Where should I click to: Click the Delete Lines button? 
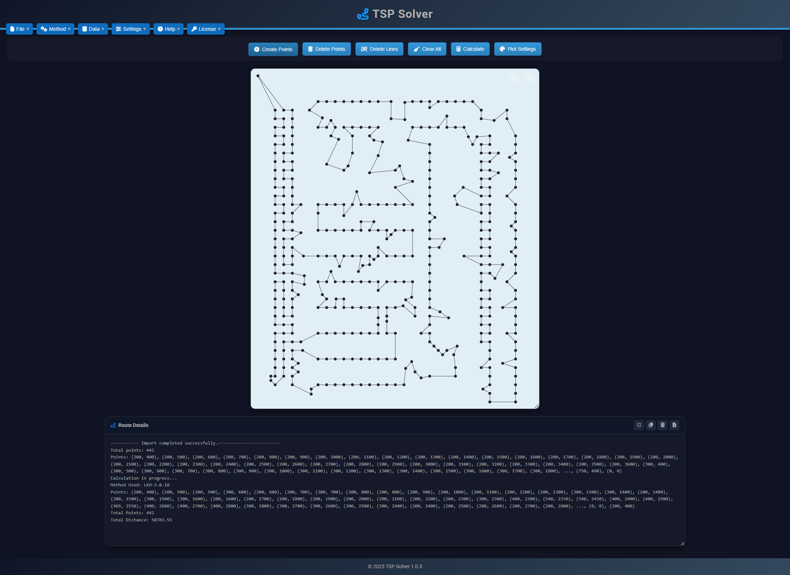[x=379, y=49]
